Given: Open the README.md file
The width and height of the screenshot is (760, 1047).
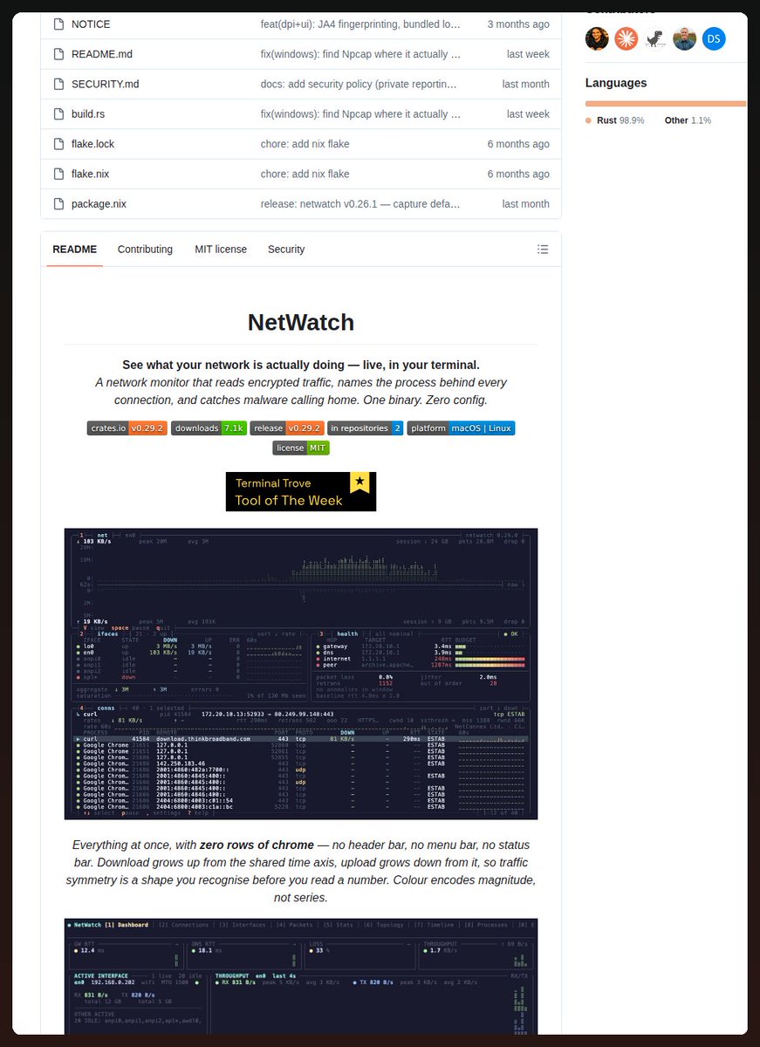Looking at the screenshot, I should point(102,54).
